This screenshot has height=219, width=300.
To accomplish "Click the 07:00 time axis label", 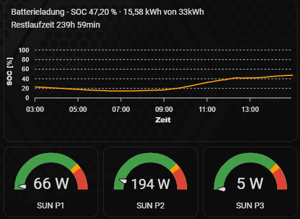I will click(x=121, y=109).
